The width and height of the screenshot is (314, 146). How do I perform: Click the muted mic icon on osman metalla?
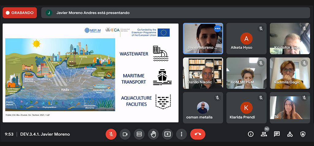[x=217, y=98]
